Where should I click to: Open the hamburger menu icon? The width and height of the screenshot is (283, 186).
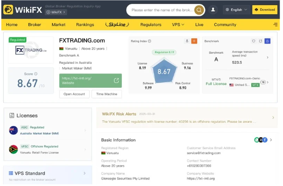coord(275,25)
